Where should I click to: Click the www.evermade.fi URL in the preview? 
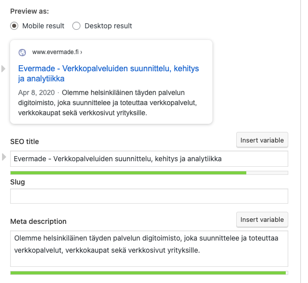pos(57,52)
